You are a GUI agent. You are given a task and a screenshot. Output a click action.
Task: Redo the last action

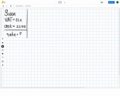pos(6,6)
